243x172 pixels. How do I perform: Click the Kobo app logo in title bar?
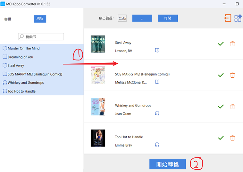point(3,4)
